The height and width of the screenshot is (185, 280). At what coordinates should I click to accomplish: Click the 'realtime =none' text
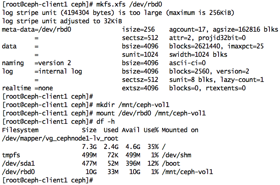[x=27, y=88]
